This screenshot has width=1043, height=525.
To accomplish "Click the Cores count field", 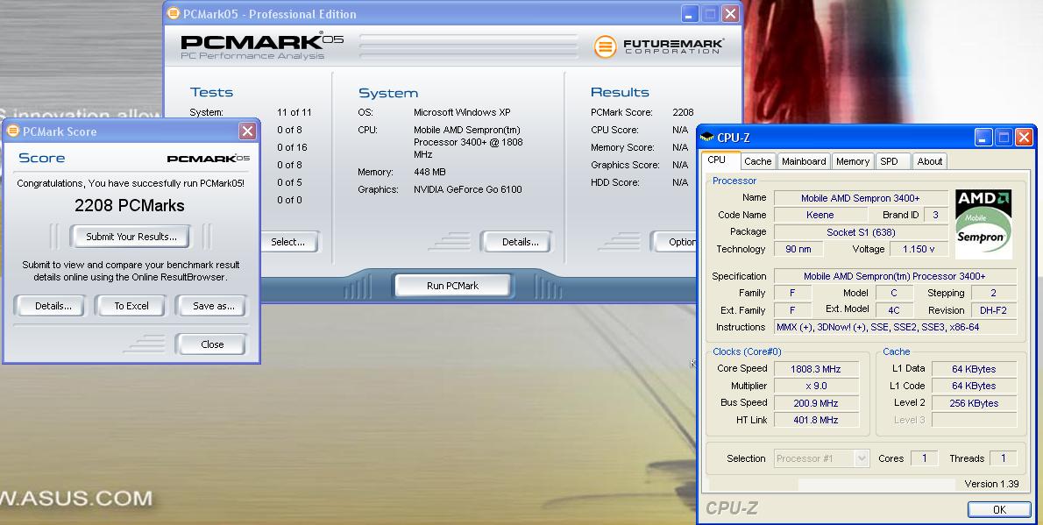I will (x=924, y=458).
